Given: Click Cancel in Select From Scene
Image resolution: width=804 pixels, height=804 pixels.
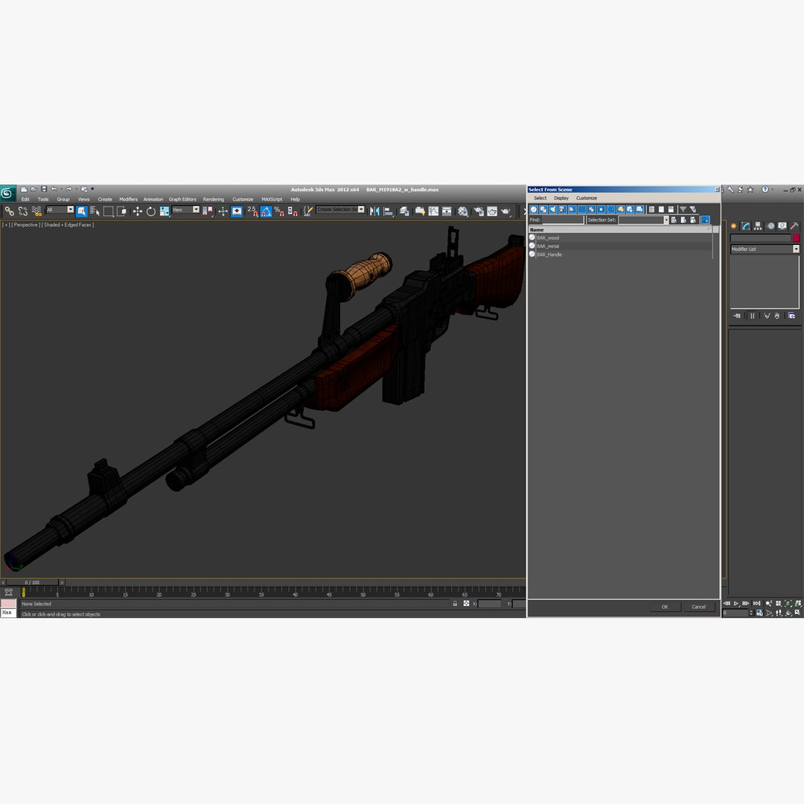Looking at the screenshot, I should pos(699,607).
